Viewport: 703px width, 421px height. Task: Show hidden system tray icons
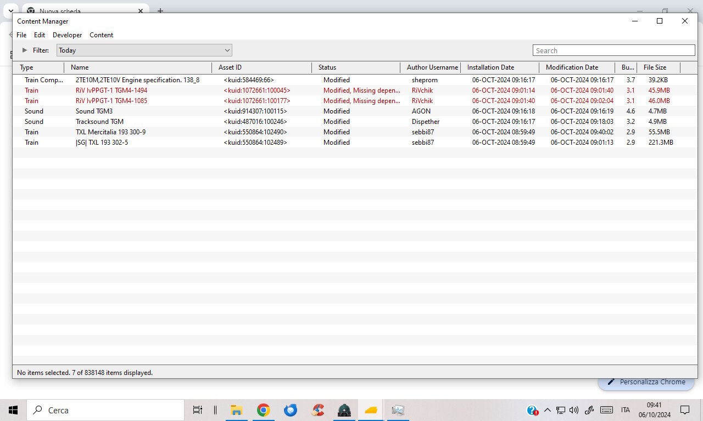[x=547, y=410]
